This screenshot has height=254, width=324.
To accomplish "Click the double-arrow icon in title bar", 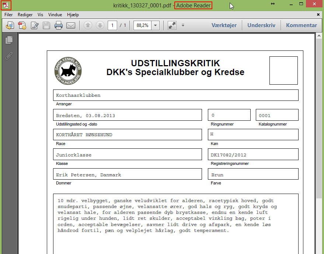I will tap(273, 4).
